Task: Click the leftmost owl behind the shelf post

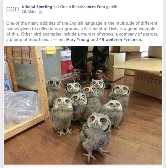Action: (54, 91)
